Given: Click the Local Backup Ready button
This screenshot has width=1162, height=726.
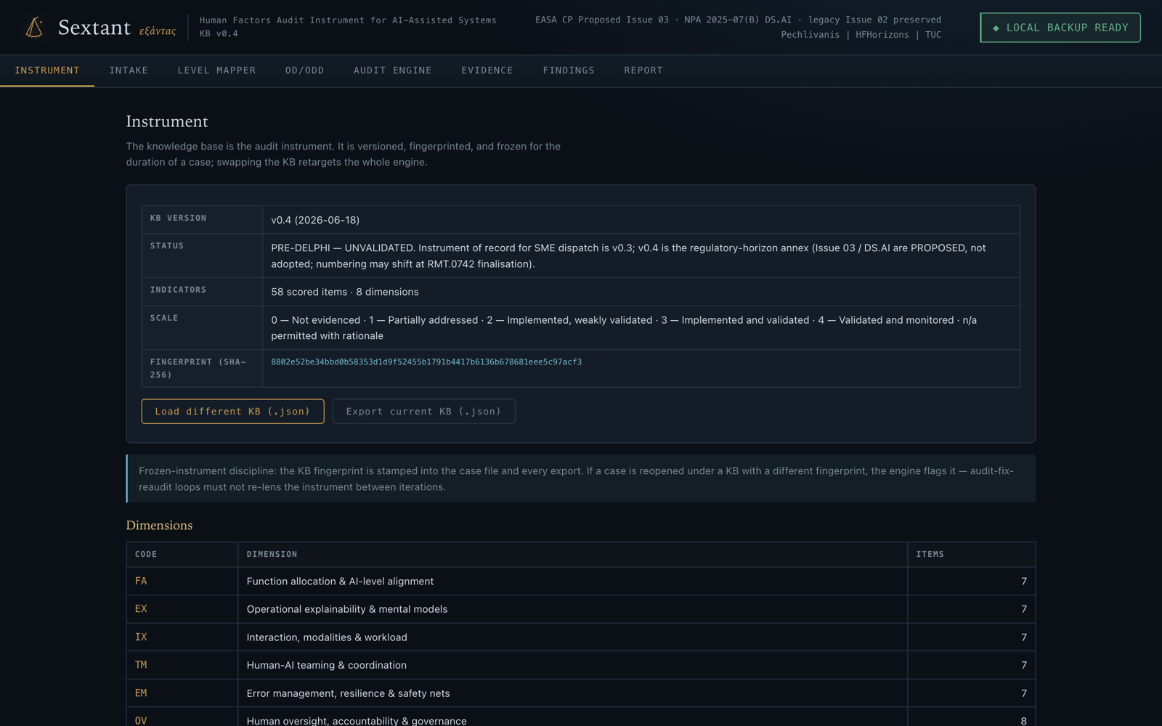Looking at the screenshot, I should (1060, 28).
